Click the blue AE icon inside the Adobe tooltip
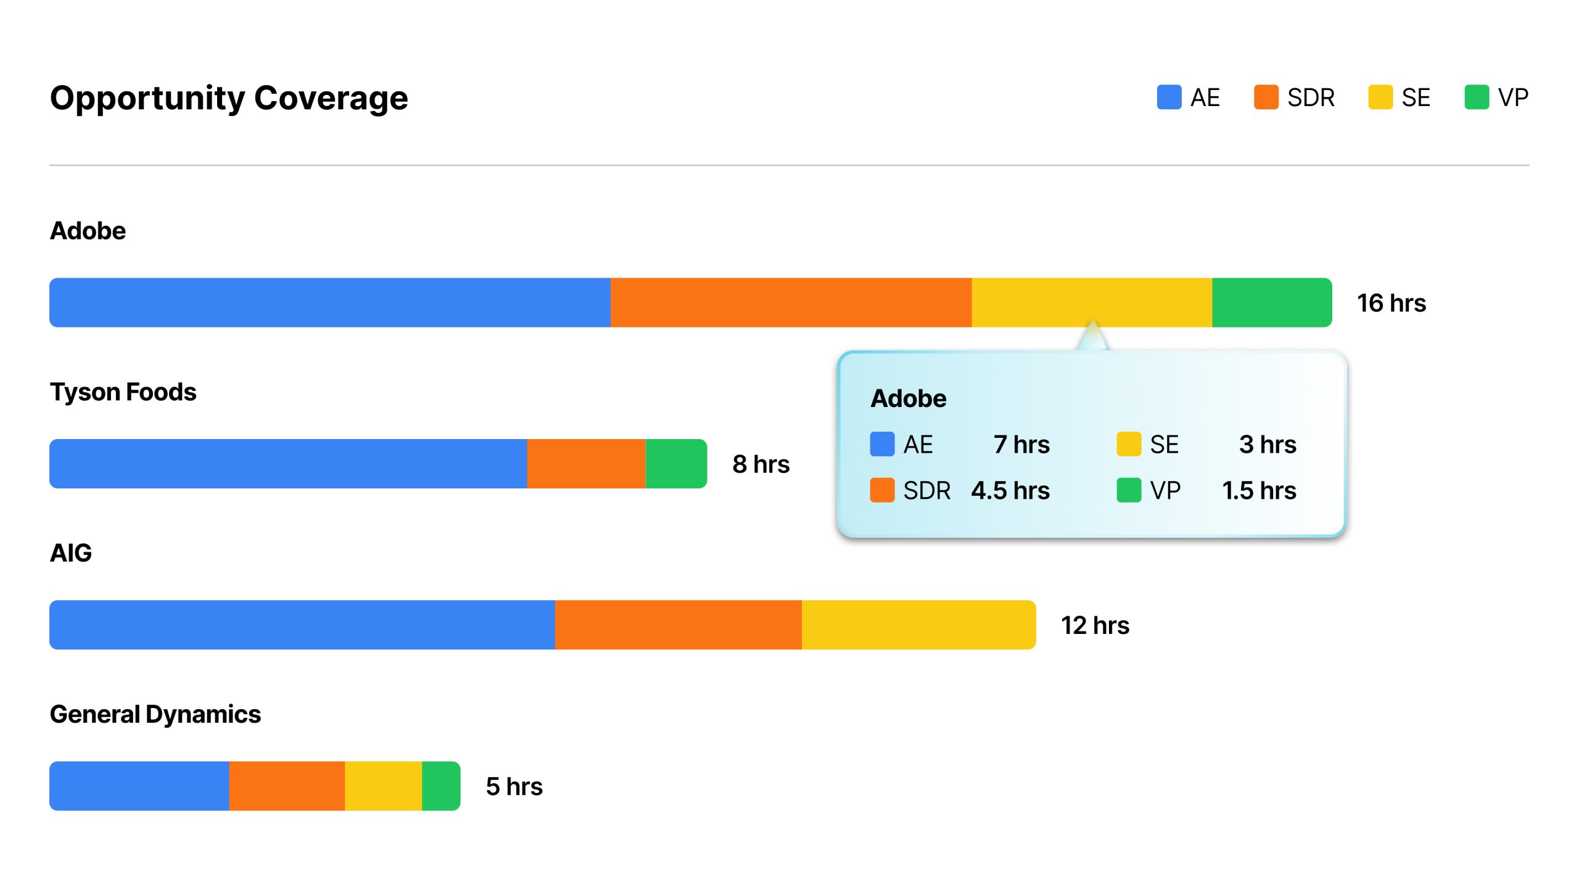 click(x=882, y=444)
